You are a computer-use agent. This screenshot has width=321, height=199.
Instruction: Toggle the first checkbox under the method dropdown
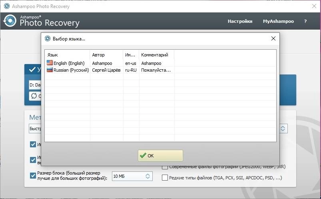point(33,145)
